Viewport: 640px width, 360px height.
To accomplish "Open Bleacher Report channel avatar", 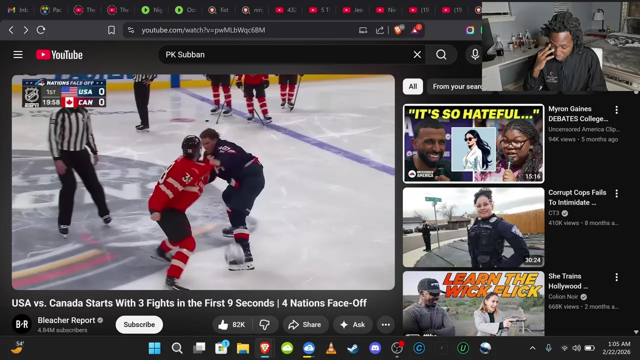I will [22, 324].
